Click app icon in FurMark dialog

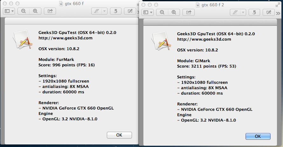pos(23,39)
